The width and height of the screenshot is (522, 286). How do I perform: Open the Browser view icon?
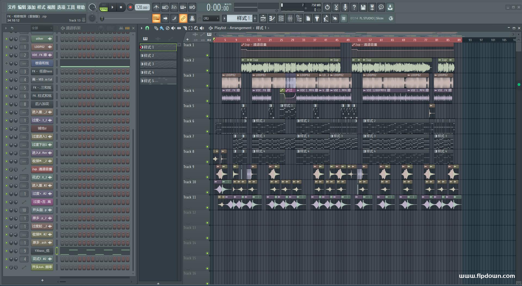pos(299,18)
